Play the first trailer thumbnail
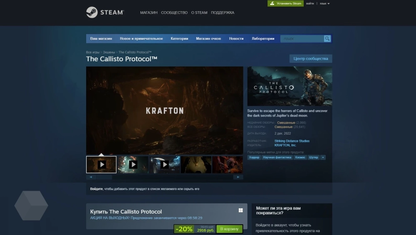This screenshot has width=416, height=235. pyautogui.click(x=102, y=165)
